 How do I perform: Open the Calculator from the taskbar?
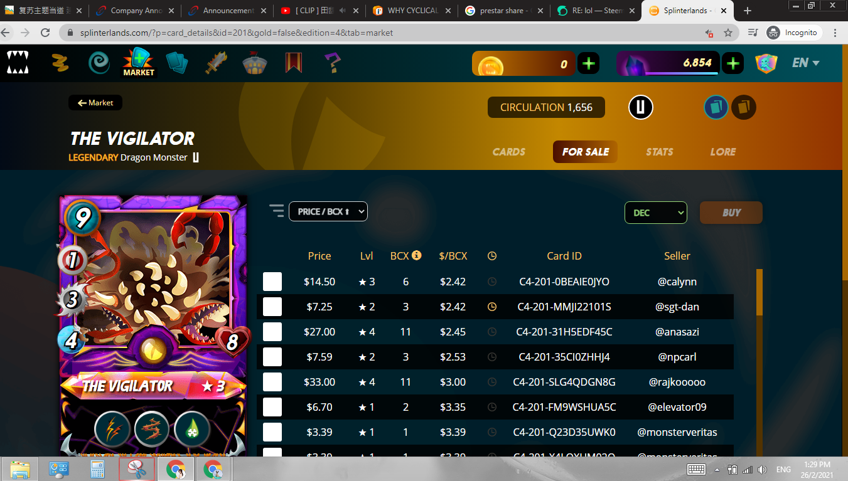point(97,469)
